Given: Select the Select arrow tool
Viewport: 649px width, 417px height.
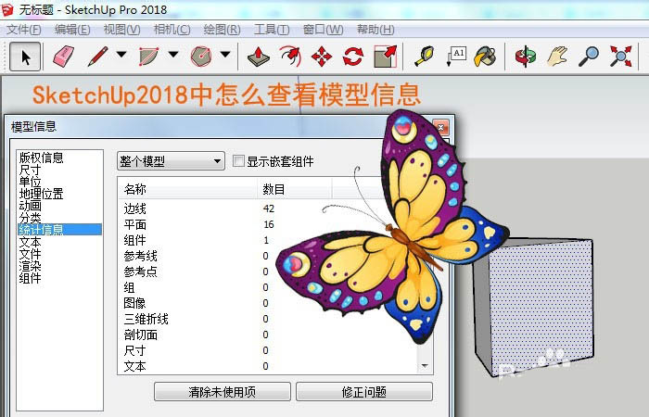Looking at the screenshot, I should pyautogui.click(x=25, y=57).
